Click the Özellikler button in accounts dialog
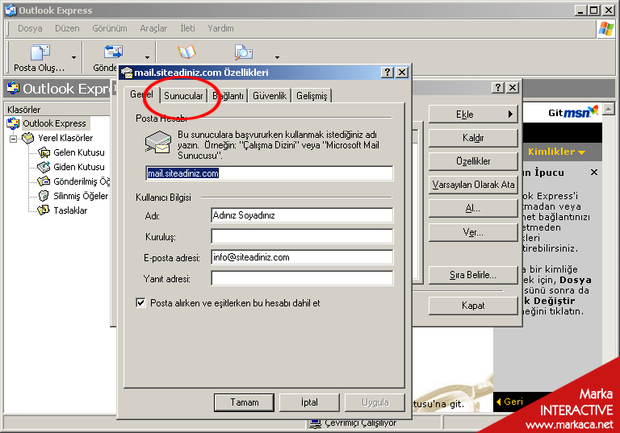 (x=473, y=161)
